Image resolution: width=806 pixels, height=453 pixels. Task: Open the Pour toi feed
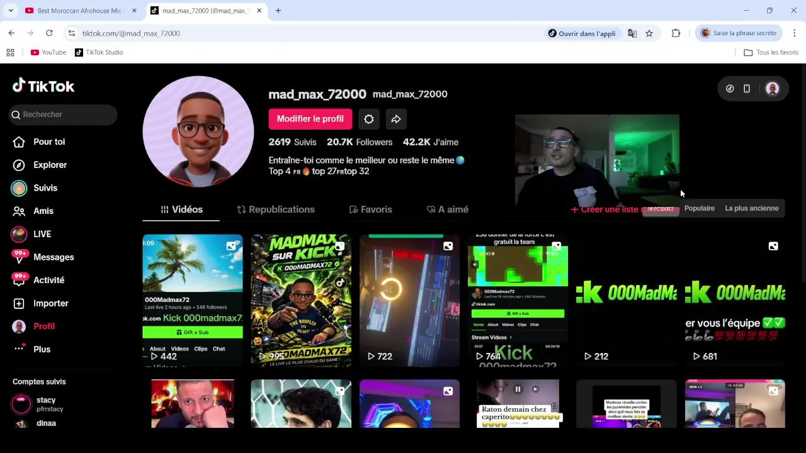tap(39, 142)
